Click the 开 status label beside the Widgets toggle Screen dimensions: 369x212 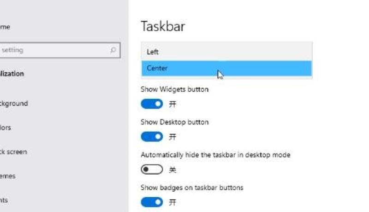point(173,104)
